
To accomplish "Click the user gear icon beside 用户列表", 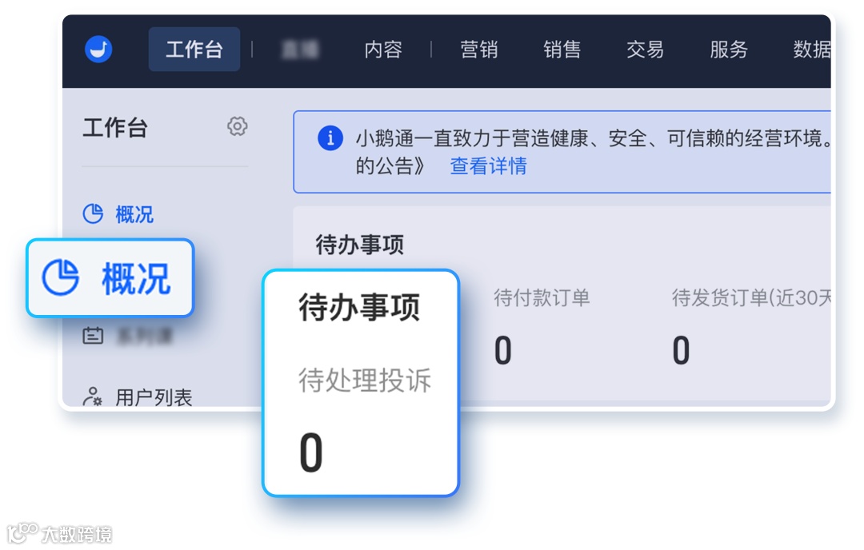I will point(94,397).
